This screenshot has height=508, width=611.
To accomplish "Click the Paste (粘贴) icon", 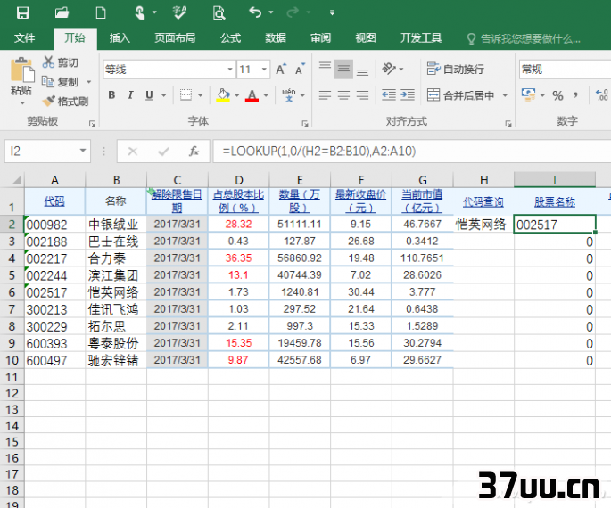I will (21, 70).
